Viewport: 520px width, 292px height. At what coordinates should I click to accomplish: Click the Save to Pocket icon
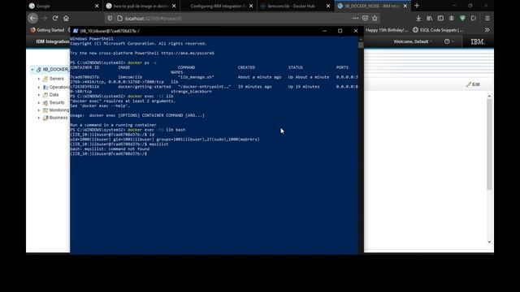(365, 18)
